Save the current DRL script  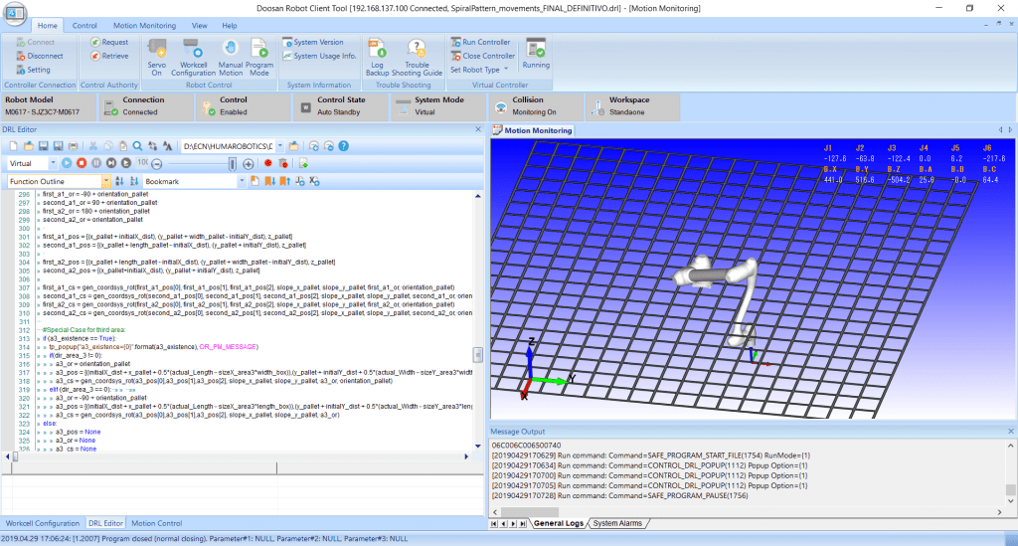click(x=44, y=146)
